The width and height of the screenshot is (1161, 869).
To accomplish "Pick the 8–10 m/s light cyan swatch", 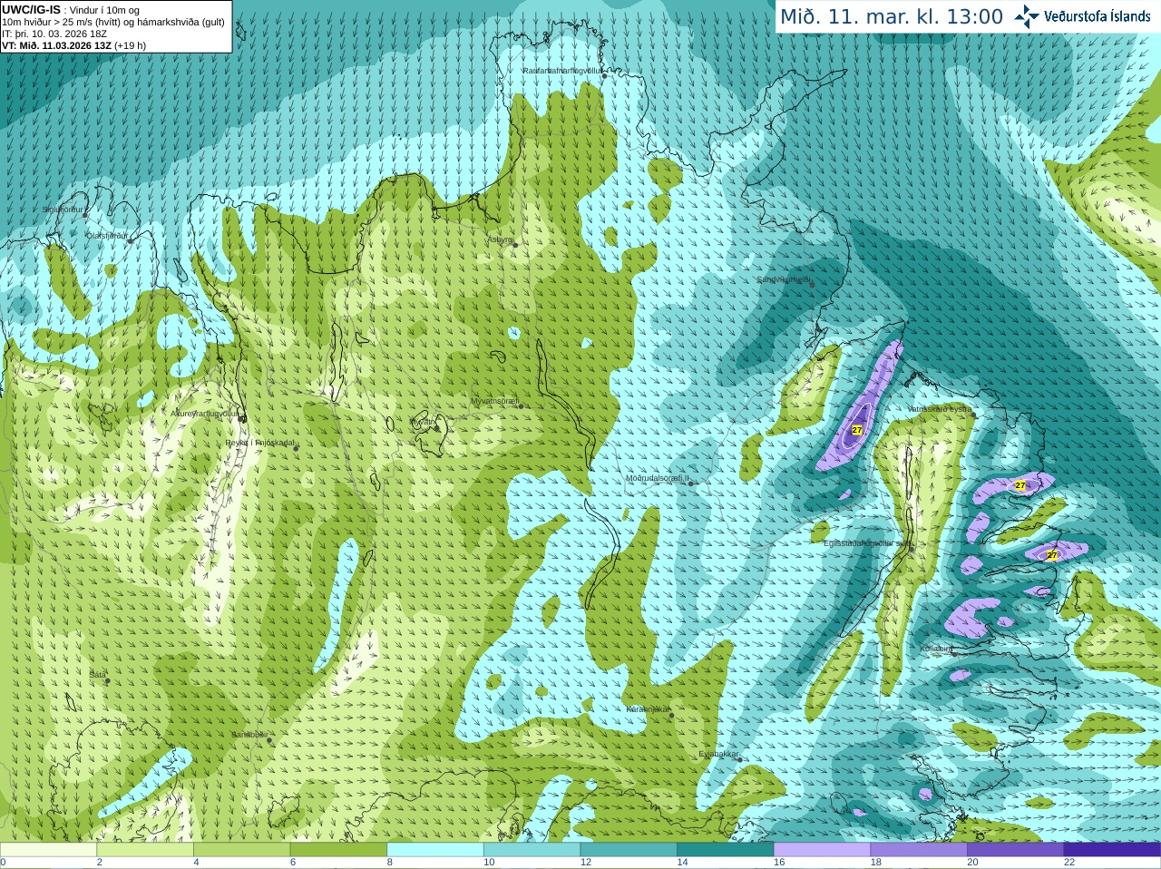I will click(435, 850).
